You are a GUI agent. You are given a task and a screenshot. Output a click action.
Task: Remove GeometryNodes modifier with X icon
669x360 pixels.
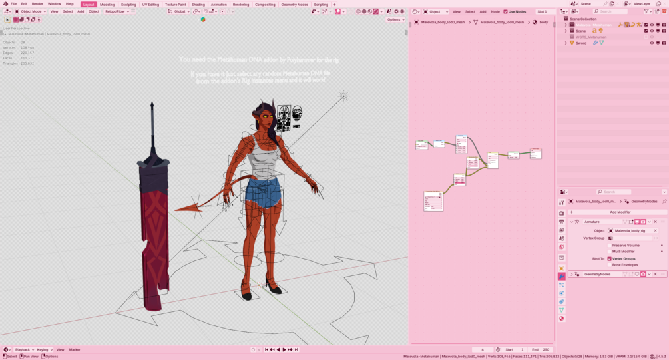coord(655,274)
